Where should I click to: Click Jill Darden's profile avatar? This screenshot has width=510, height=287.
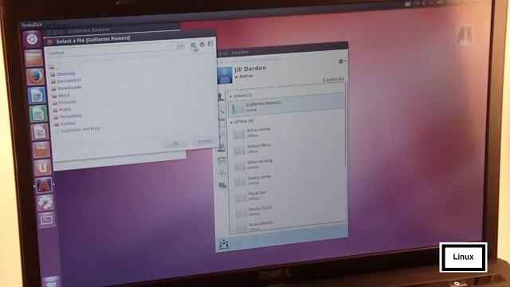point(225,75)
